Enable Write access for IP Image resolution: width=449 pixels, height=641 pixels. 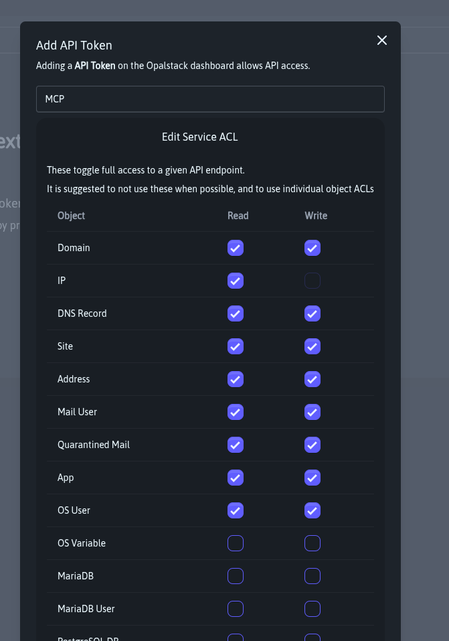[312, 281]
